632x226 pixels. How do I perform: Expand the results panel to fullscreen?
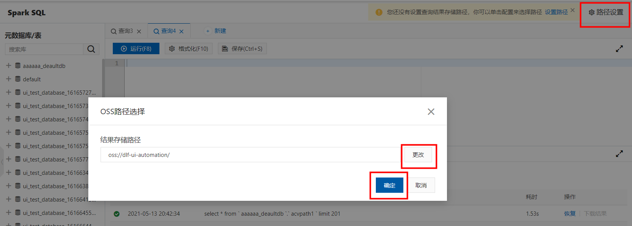(619, 153)
